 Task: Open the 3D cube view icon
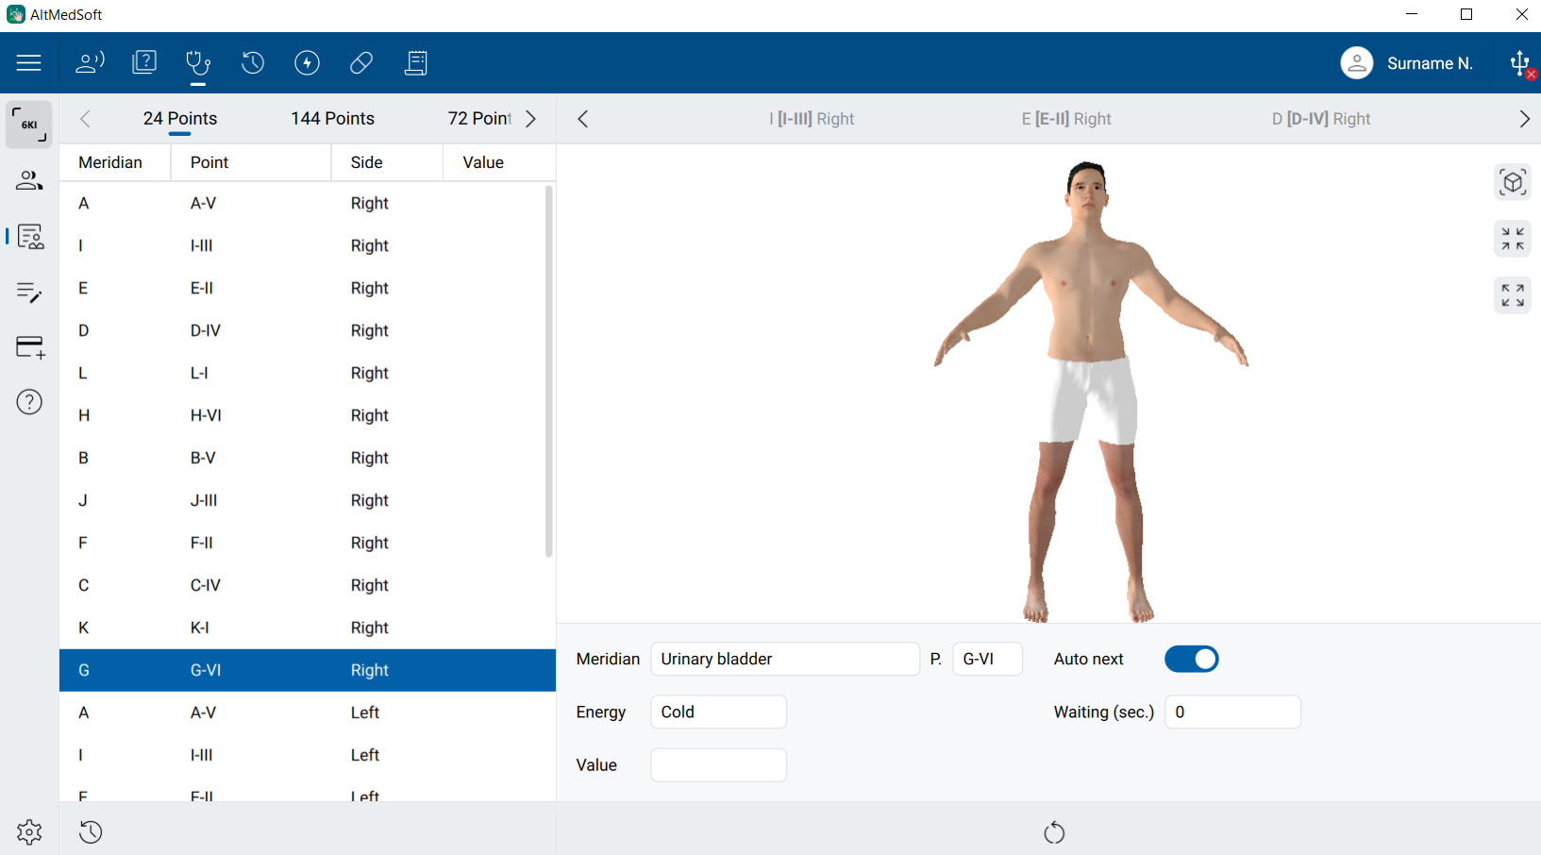pyautogui.click(x=1512, y=182)
